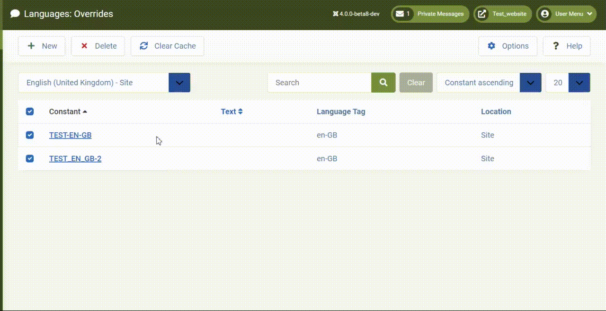Open the Options button
This screenshot has height=311, width=606.
click(508, 46)
